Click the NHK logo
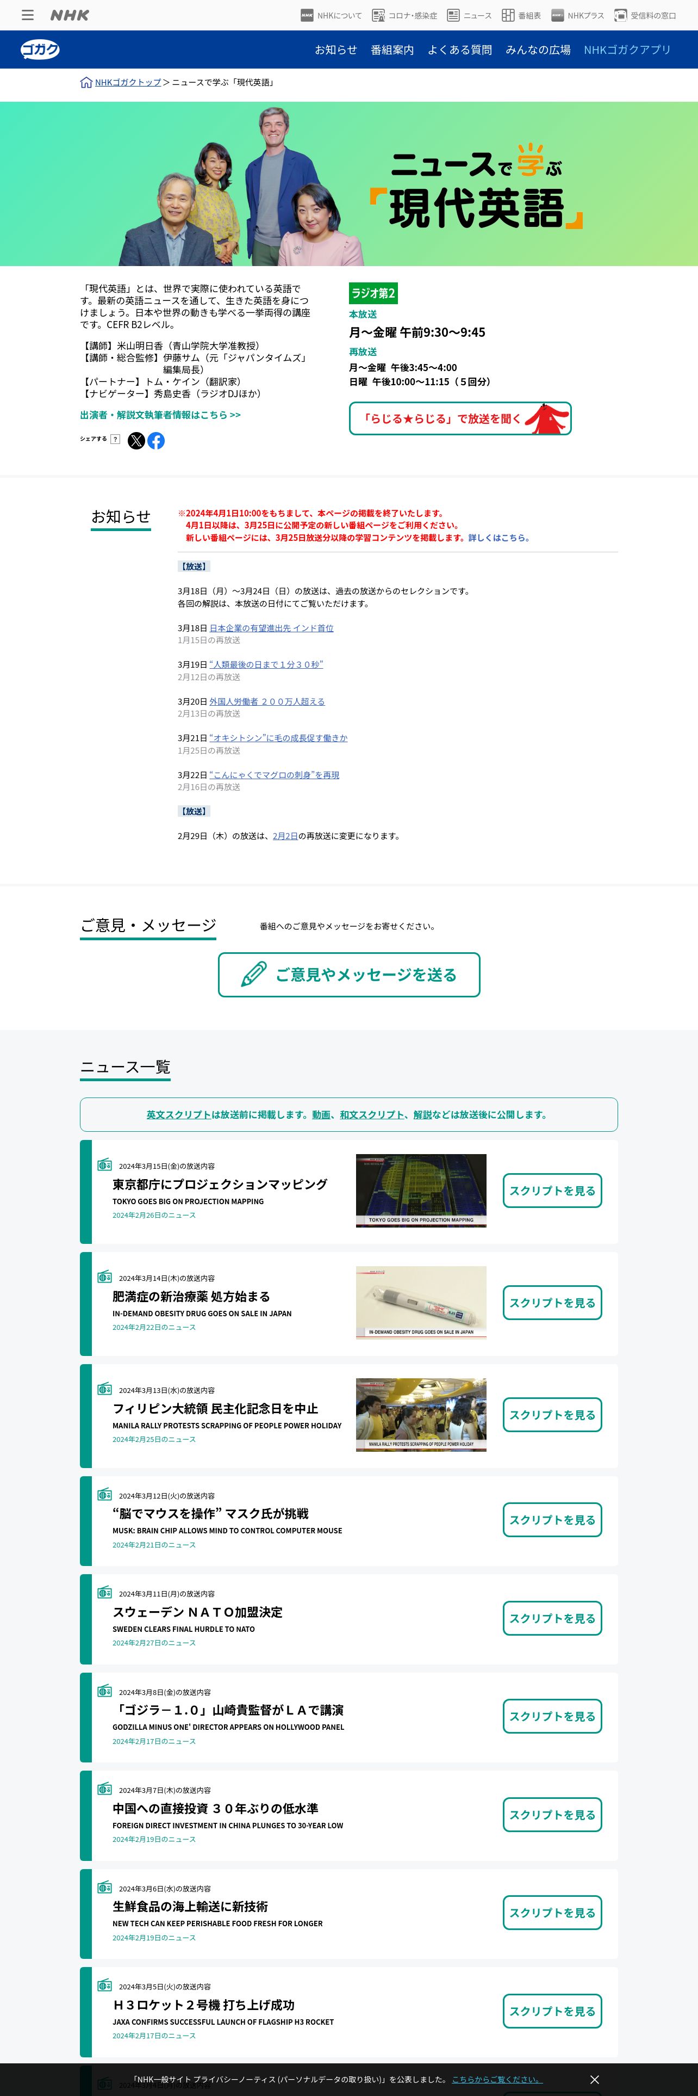 click(70, 15)
